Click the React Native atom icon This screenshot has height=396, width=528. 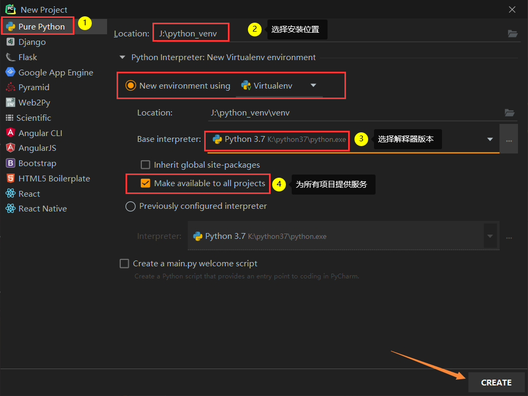pos(11,208)
